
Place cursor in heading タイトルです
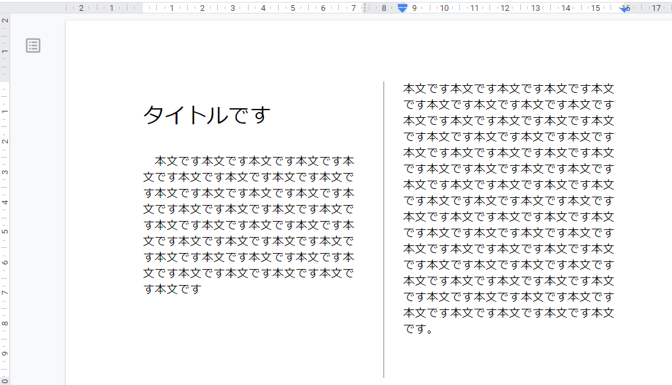(x=206, y=115)
